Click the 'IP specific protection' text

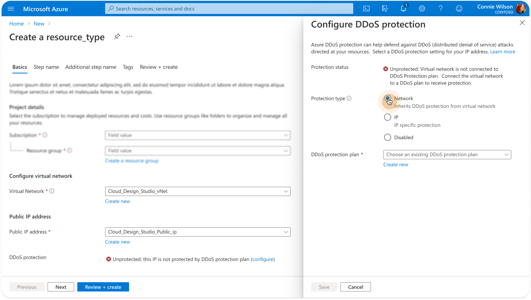coord(417,125)
